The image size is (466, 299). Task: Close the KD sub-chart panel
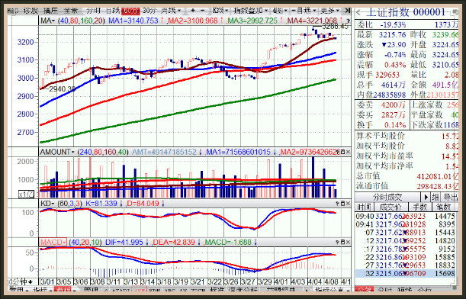tap(348, 204)
